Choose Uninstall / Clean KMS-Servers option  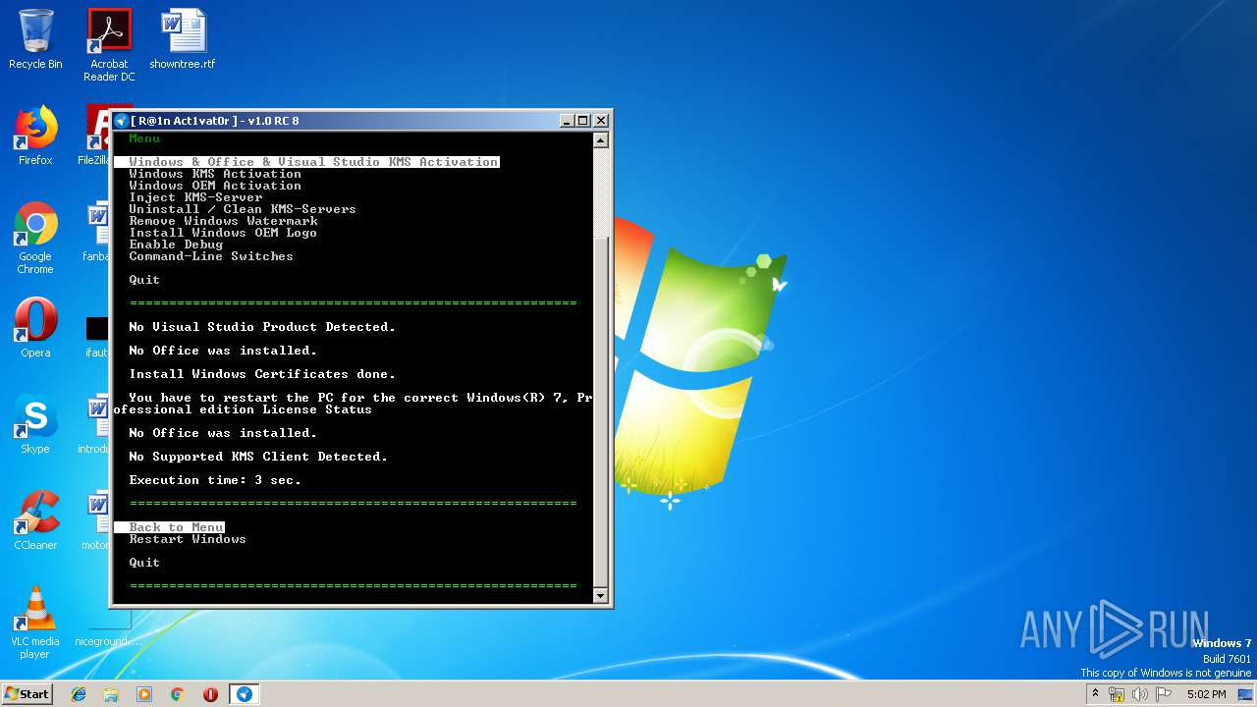243,209
